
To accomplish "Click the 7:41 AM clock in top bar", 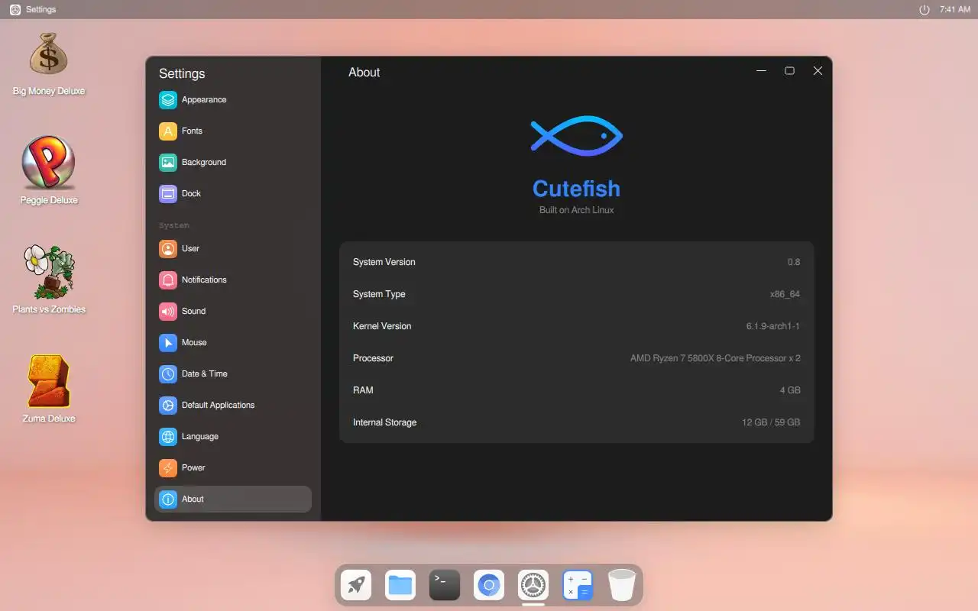I will (x=955, y=10).
